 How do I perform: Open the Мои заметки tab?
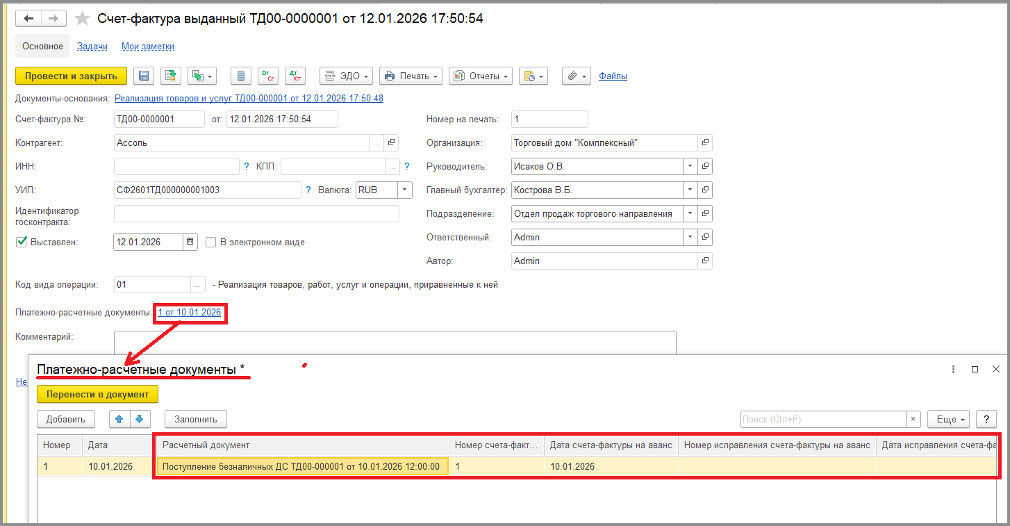[x=147, y=47]
